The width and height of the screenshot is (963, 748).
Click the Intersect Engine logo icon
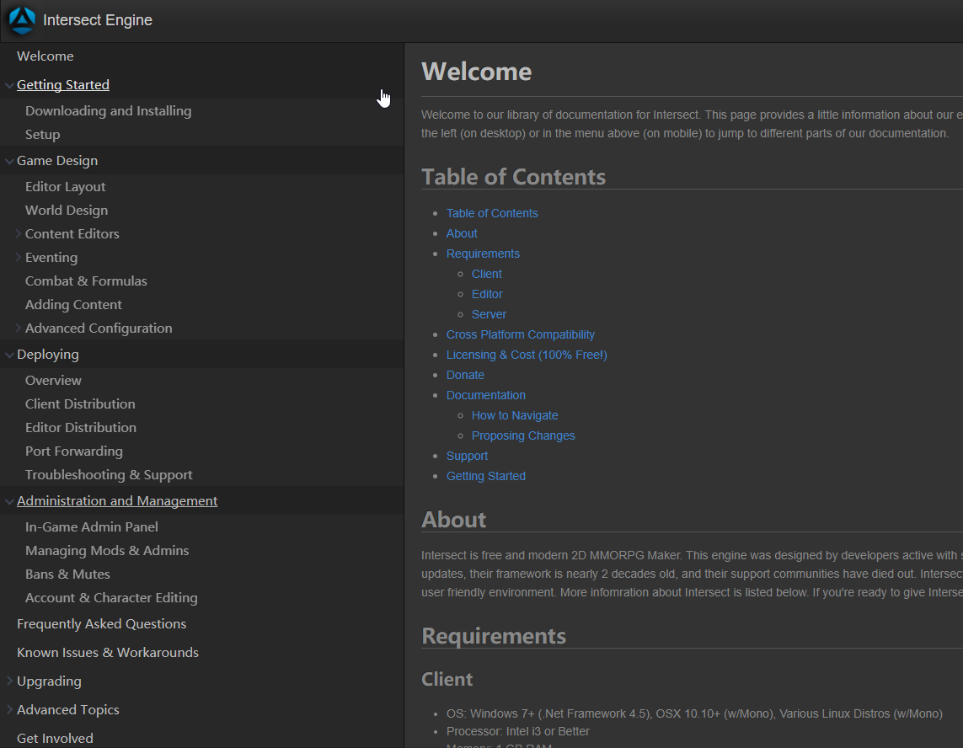pyautogui.click(x=22, y=20)
